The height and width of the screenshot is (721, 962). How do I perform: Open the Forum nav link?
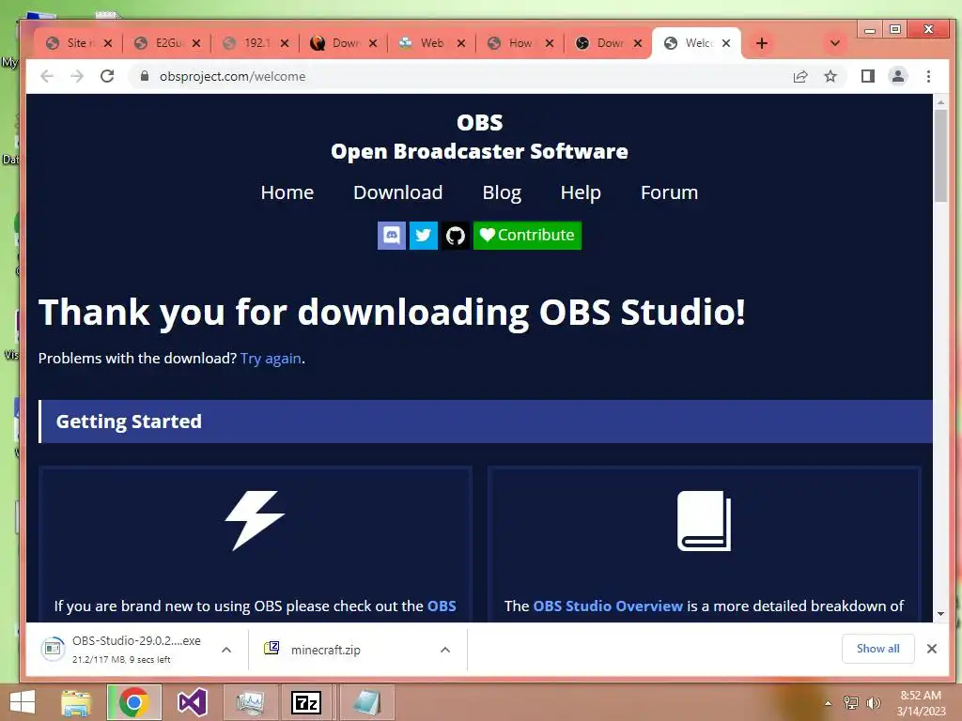pos(669,192)
